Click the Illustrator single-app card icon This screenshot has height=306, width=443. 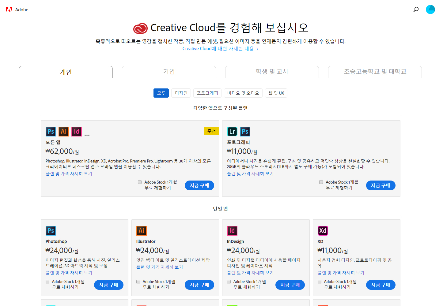coord(142,231)
